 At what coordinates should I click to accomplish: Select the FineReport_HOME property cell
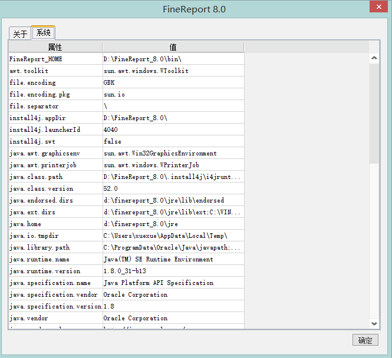55,59
